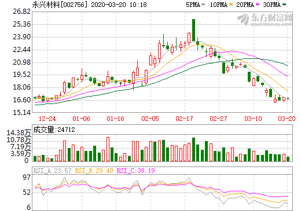Click the 6 RSI axis label
Screen dimensions: 301x211
point(29,208)
